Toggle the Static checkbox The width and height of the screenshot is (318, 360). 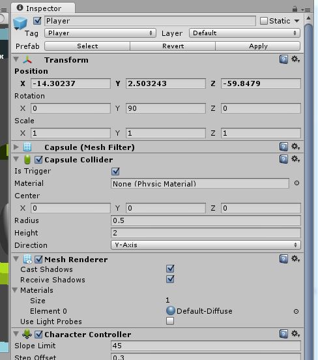pyautogui.click(x=264, y=21)
